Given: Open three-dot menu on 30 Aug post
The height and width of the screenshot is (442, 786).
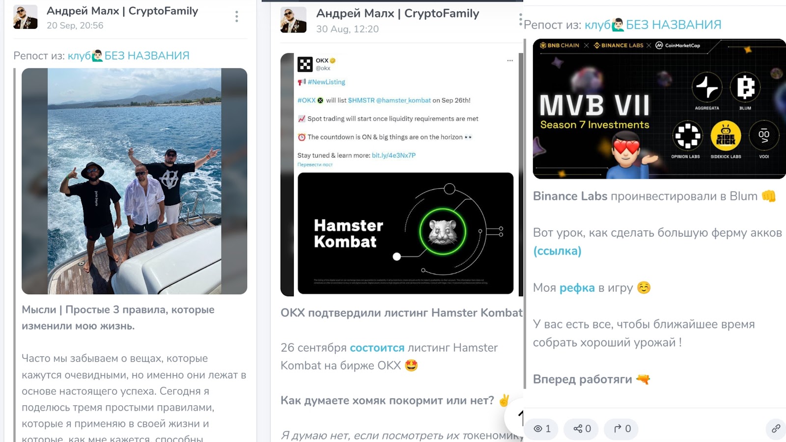Looking at the screenshot, I should point(520,20).
